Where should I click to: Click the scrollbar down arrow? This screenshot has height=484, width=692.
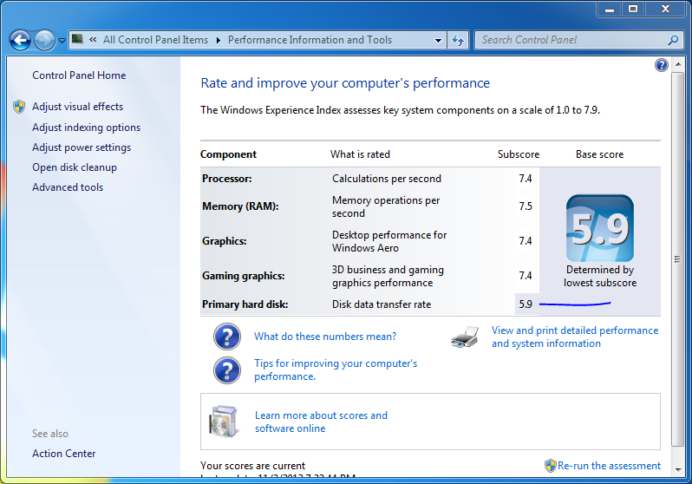click(x=677, y=469)
